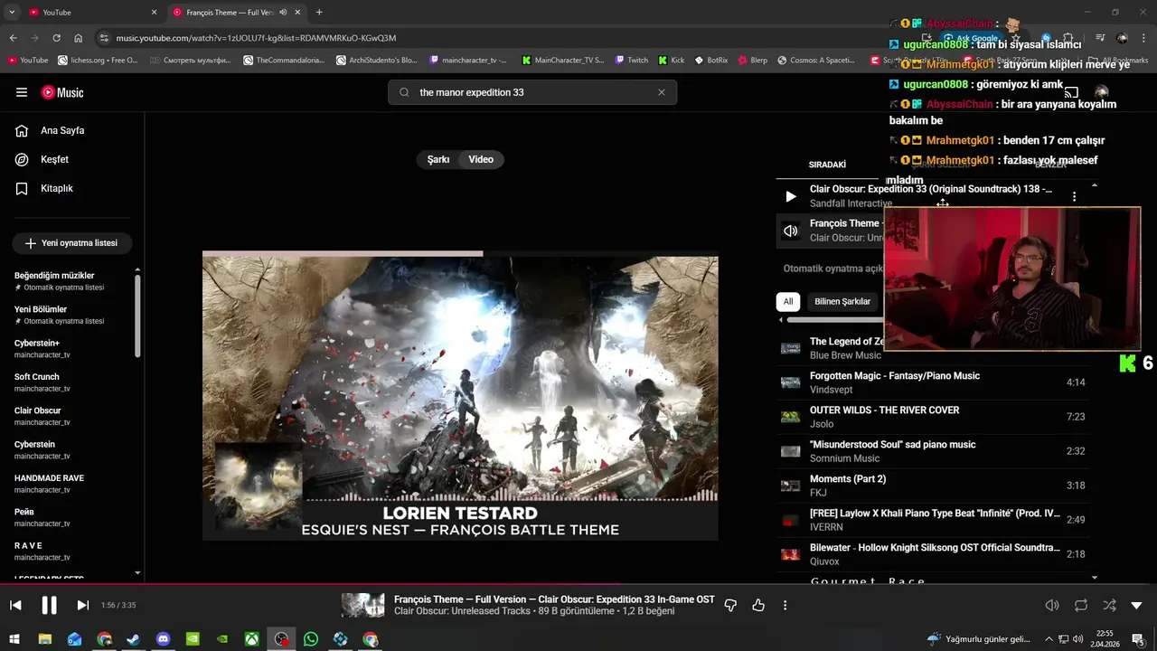Open new browser tab
Image resolution: width=1157 pixels, height=651 pixels.
[x=319, y=12]
